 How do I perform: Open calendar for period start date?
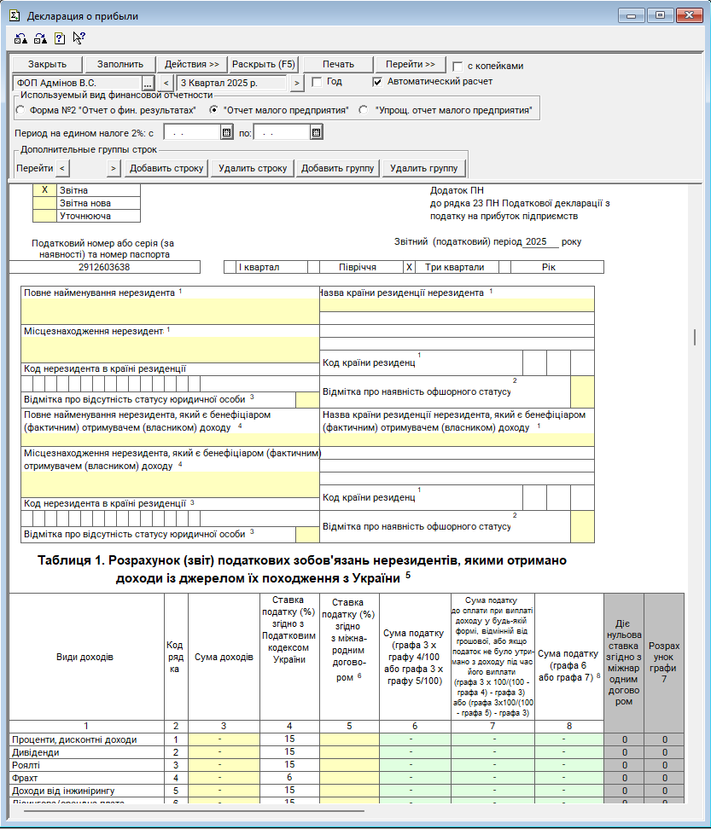coord(226,132)
